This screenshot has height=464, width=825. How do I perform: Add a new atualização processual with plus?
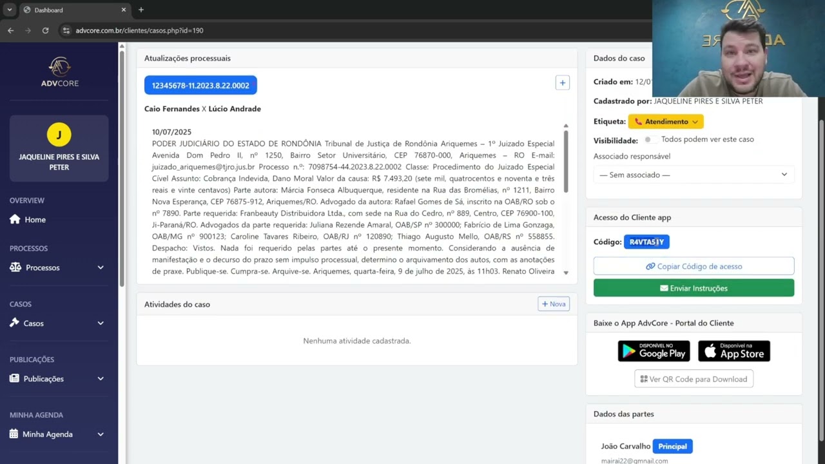tap(563, 82)
